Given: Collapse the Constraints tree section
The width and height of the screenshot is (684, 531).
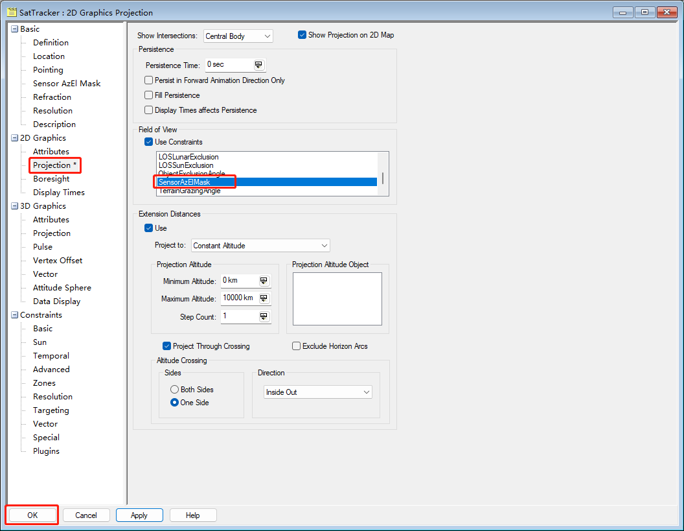Looking at the screenshot, I should click(14, 315).
